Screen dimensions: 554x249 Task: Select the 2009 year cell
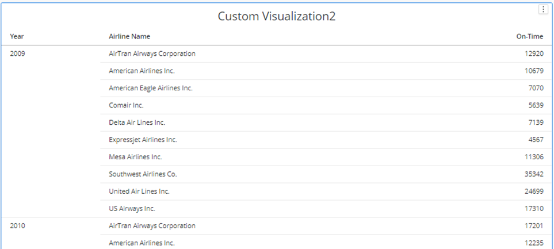18,53
